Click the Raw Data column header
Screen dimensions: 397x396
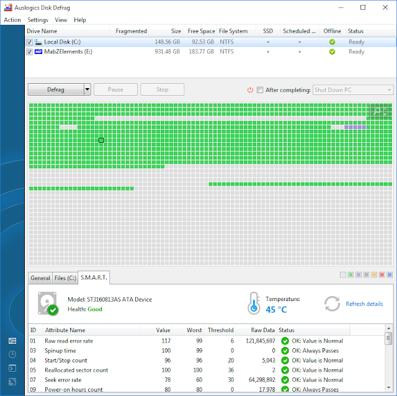[256, 330]
